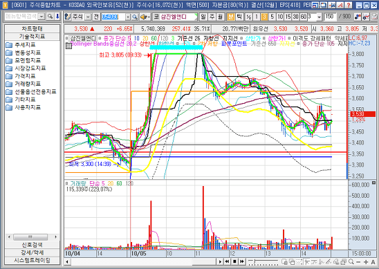Image resolution: width=379 pixels, height=269 pixels.
Task: Expand the 모멘텀지표 folder
Action: point(24,60)
